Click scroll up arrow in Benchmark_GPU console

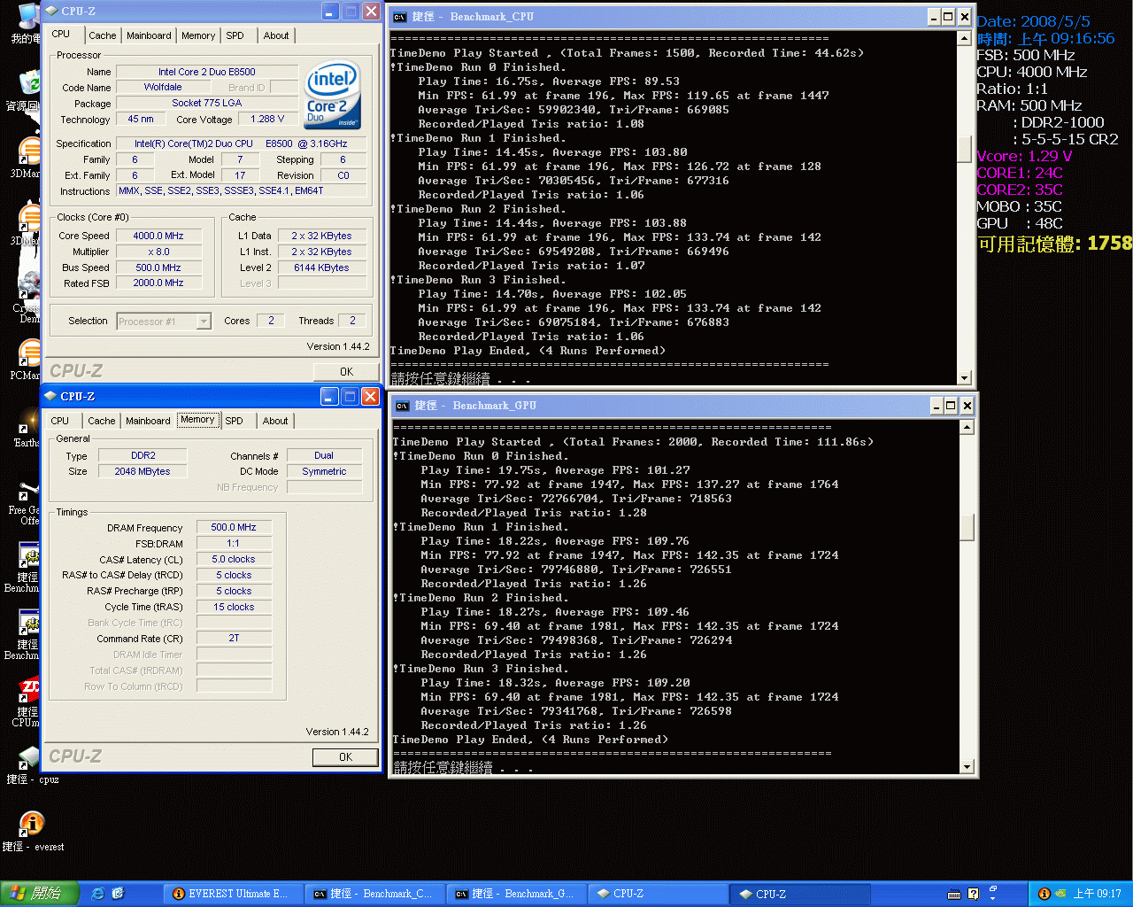tap(967, 427)
